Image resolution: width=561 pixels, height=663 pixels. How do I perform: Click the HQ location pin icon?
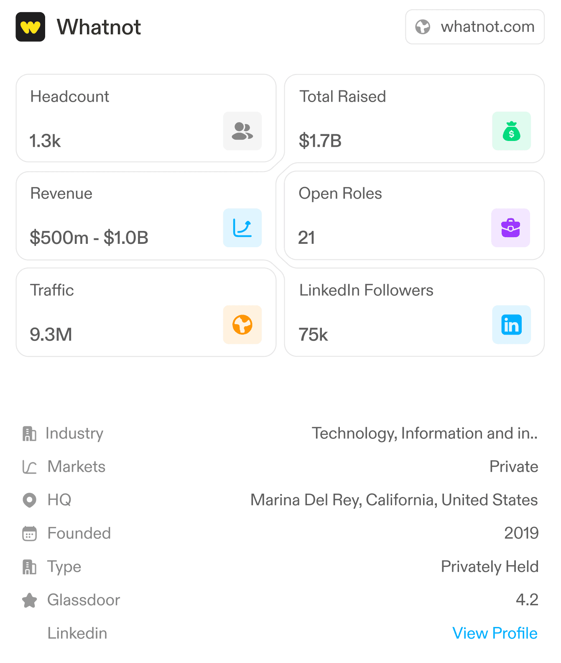click(29, 500)
